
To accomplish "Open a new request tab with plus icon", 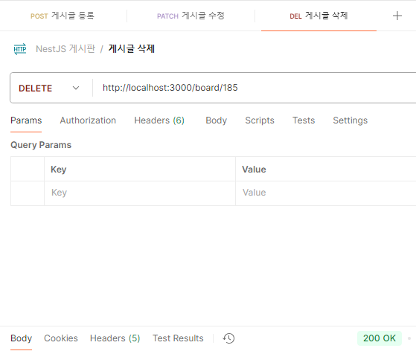I will tap(397, 16).
